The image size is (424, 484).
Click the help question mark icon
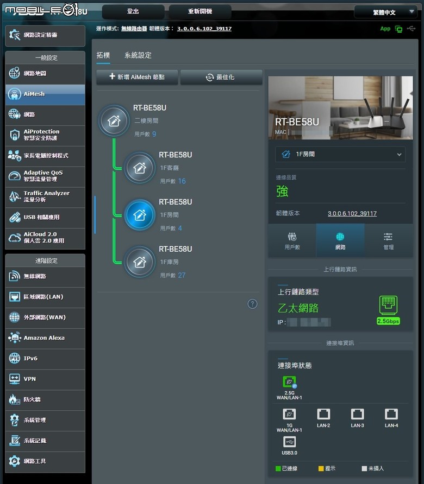pyautogui.click(x=252, y=304)
